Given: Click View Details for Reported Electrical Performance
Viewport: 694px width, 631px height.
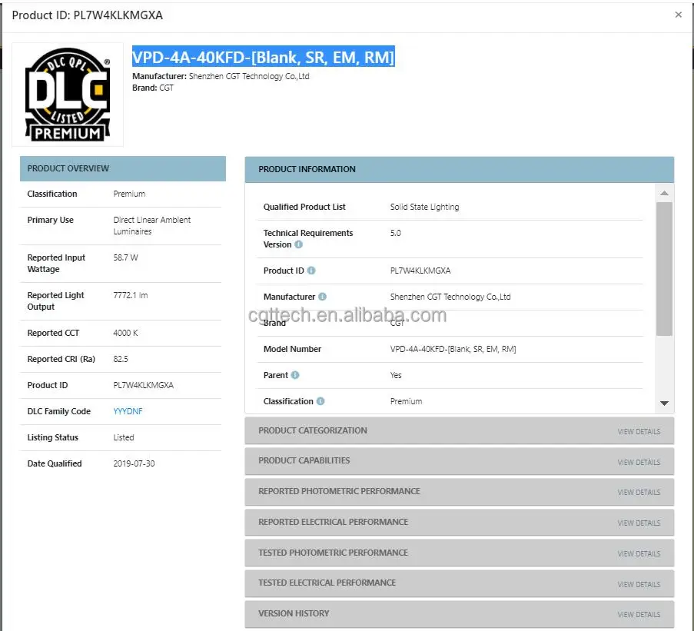Looking at the screenshot, I should coord(639,523).
